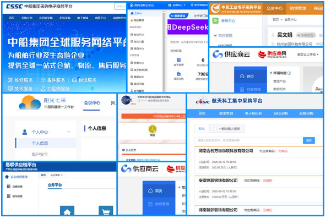Open the 应用中心 dropdown
This screenshot has width=326, height=218.
click(x=177, y=5)
